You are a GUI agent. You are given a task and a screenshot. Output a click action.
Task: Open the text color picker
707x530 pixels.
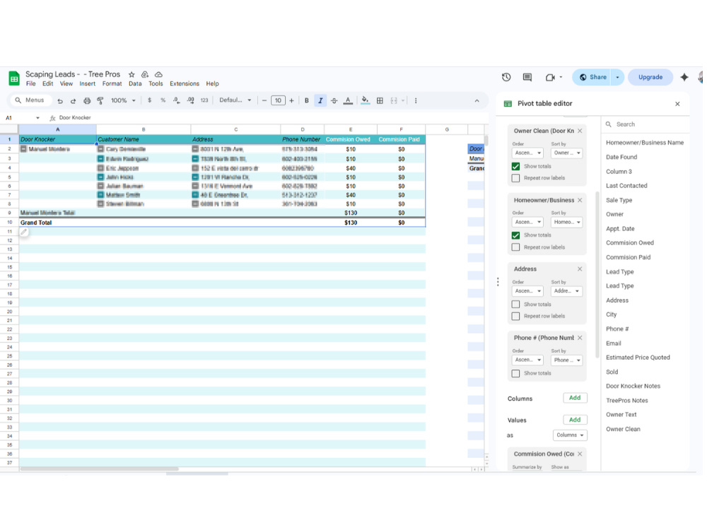pyautogui.click(x=348, y=100)
